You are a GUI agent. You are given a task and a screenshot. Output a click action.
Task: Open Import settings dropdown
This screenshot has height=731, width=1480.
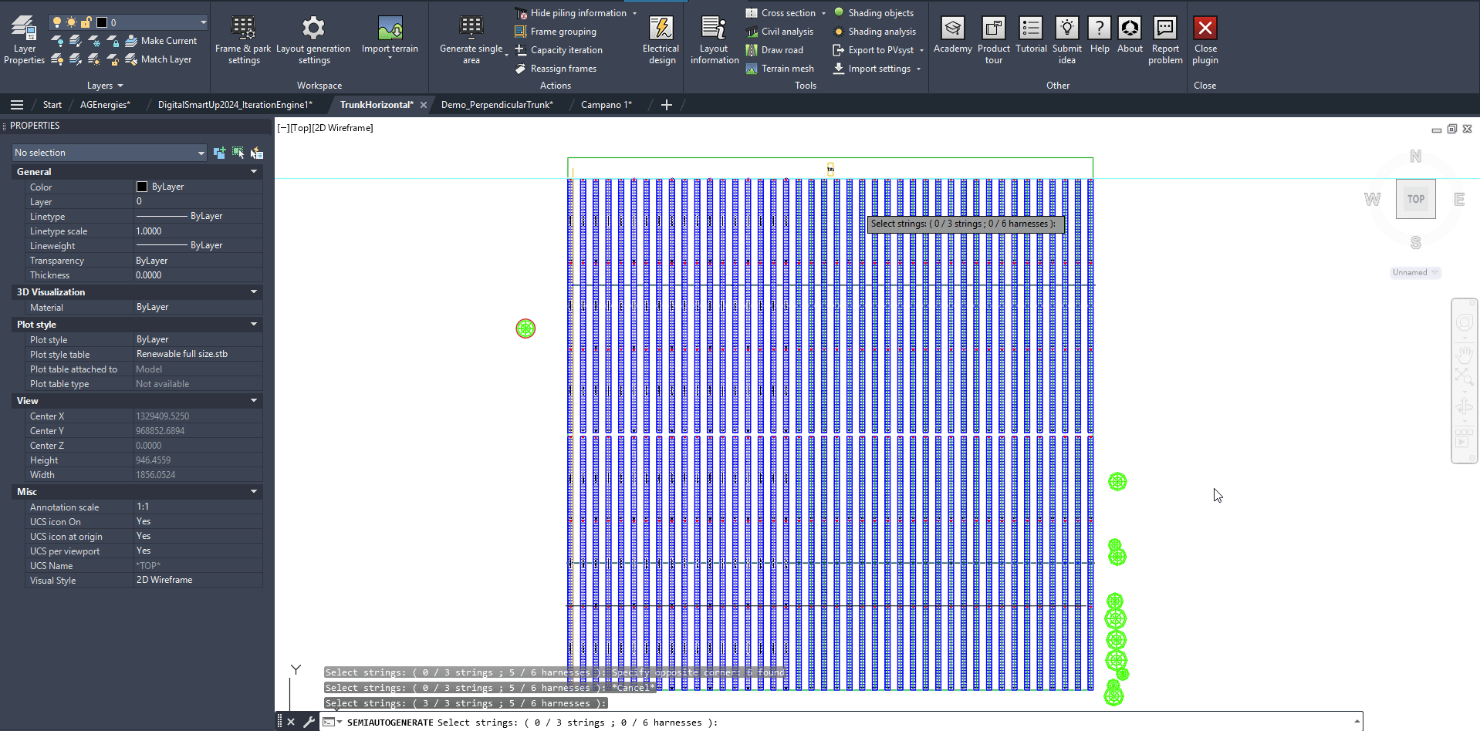click(x=918, y=69)
